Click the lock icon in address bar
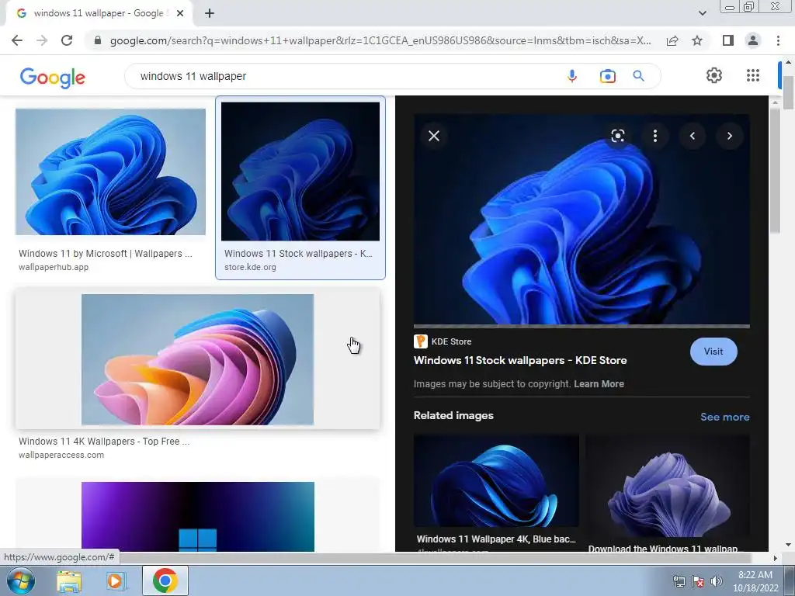Viewport: 795px width, 596px height. coord(98,40)
